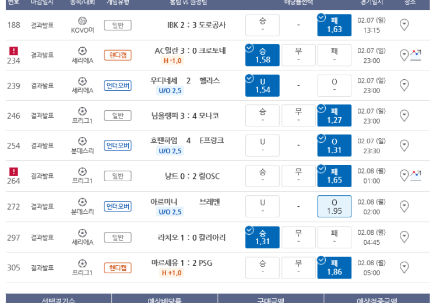Open the detail pin for 라치오 vs 칼리아리

coord(404,237)
